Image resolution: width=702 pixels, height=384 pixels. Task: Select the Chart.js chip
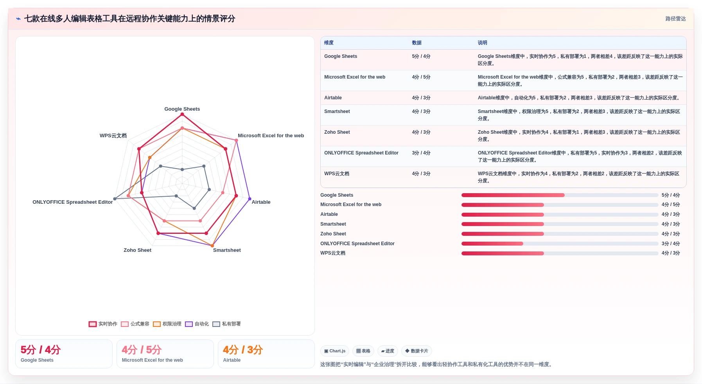click(x=335, y=351)
